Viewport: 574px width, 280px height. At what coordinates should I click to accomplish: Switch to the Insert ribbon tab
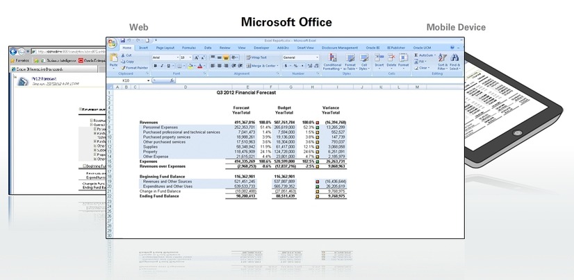click(143, 48)
